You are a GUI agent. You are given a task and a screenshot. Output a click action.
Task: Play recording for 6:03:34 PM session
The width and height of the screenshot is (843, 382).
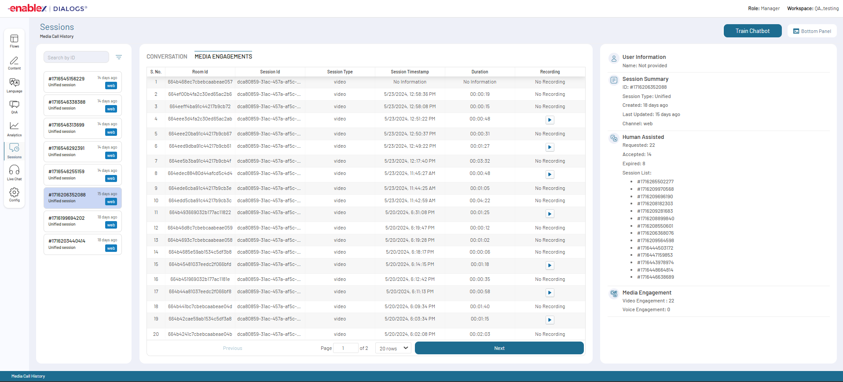(550, 320)
